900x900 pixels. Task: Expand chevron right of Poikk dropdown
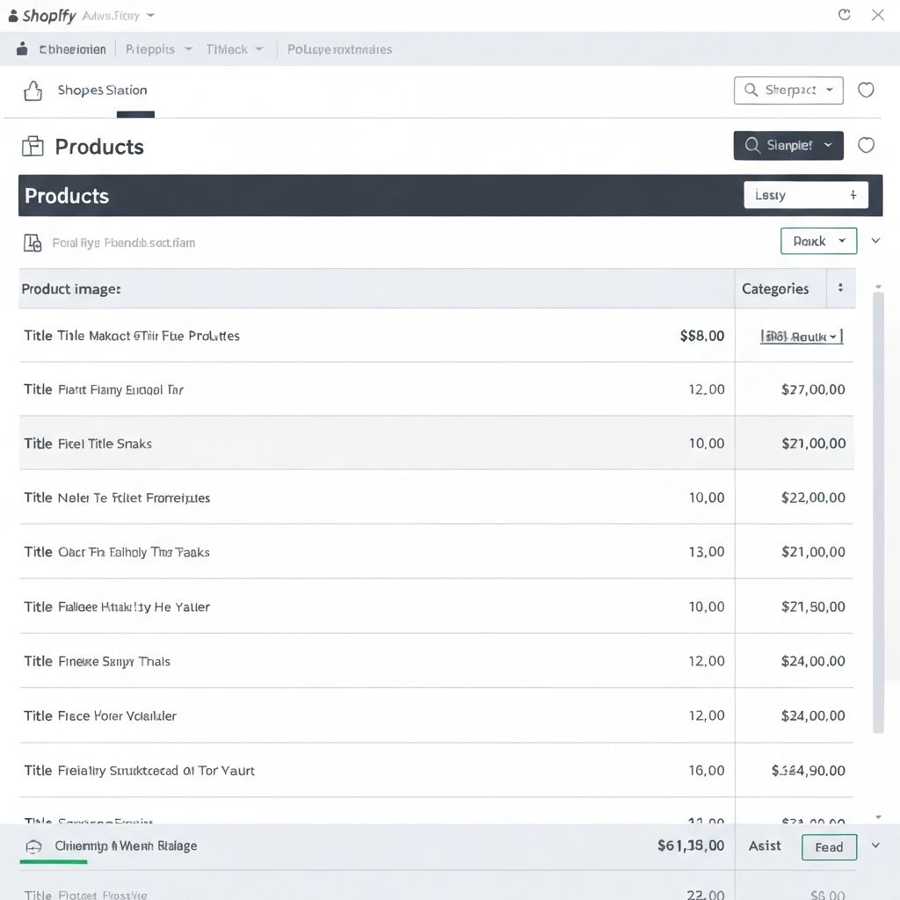tap(875, 241)
